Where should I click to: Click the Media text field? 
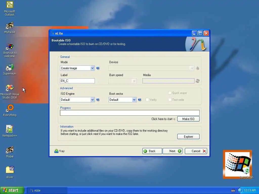(x=168, y=81)
